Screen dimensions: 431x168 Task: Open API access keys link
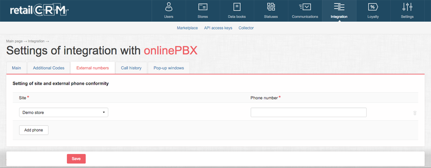(x=218, y=28)
